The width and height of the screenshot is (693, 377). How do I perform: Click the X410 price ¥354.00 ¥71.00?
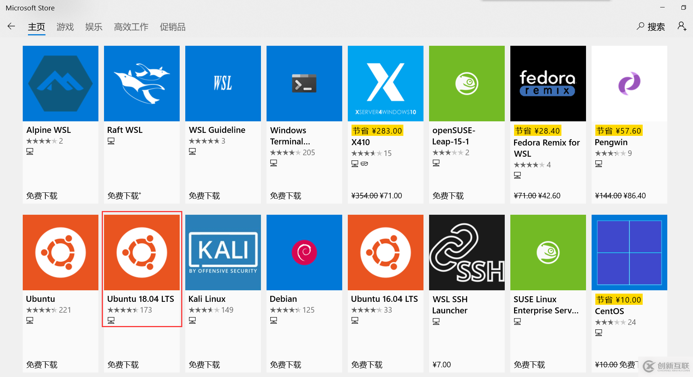coord(377,196)
